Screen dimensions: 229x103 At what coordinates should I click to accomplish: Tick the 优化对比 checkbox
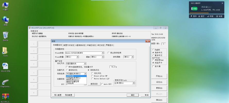click(92, 73)
